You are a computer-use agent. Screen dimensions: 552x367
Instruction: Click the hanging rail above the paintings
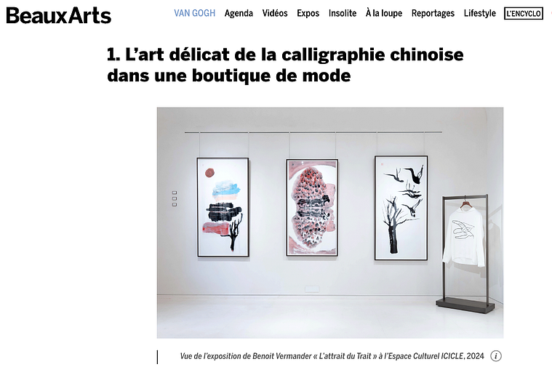(313, 132)
